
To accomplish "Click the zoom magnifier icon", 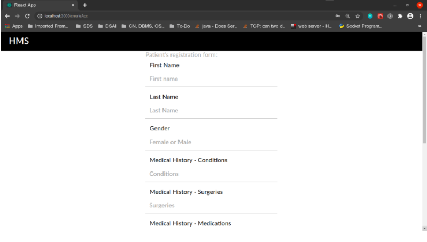I will [x=347, y=16].
